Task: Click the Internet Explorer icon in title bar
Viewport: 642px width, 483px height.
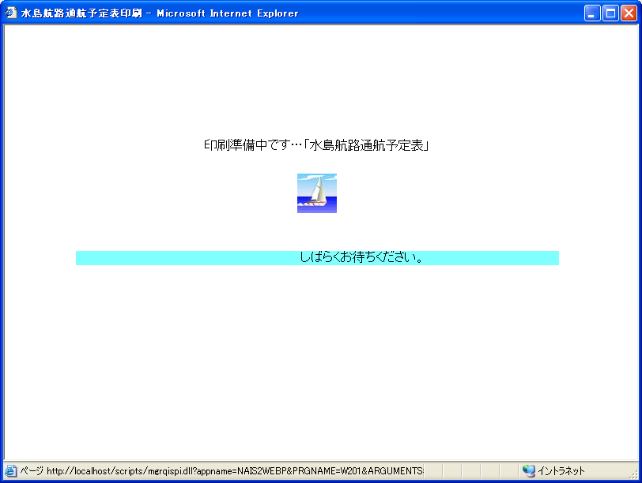Action: click(11, 13)
